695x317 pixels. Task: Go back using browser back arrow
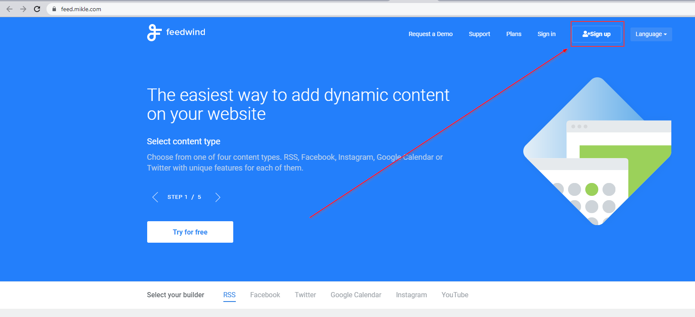coord(9,9)
